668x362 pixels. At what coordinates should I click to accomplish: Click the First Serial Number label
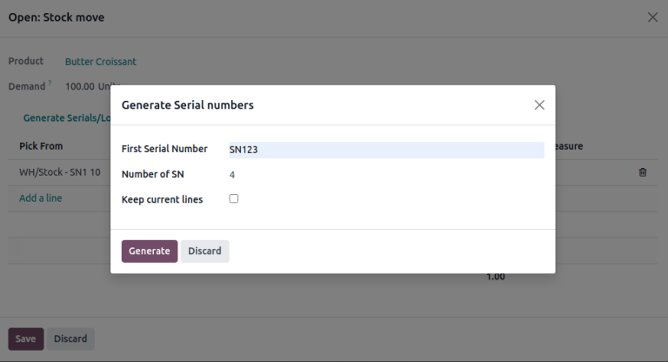point(164,149)
